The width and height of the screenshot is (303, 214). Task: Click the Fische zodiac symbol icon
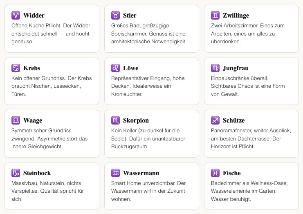point(215,173)
